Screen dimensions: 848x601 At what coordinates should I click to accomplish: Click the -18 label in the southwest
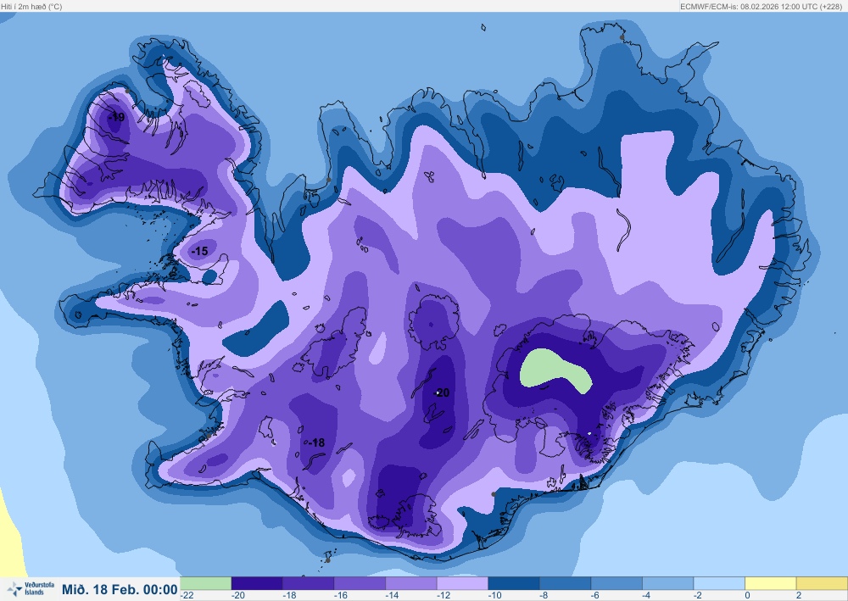point(316,442)
